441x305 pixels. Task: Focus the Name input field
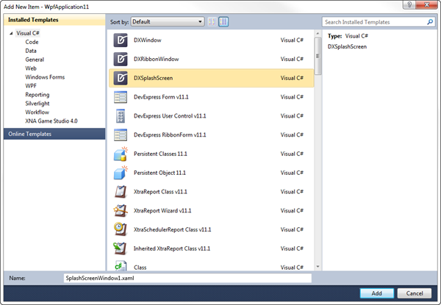coord(187,278)
